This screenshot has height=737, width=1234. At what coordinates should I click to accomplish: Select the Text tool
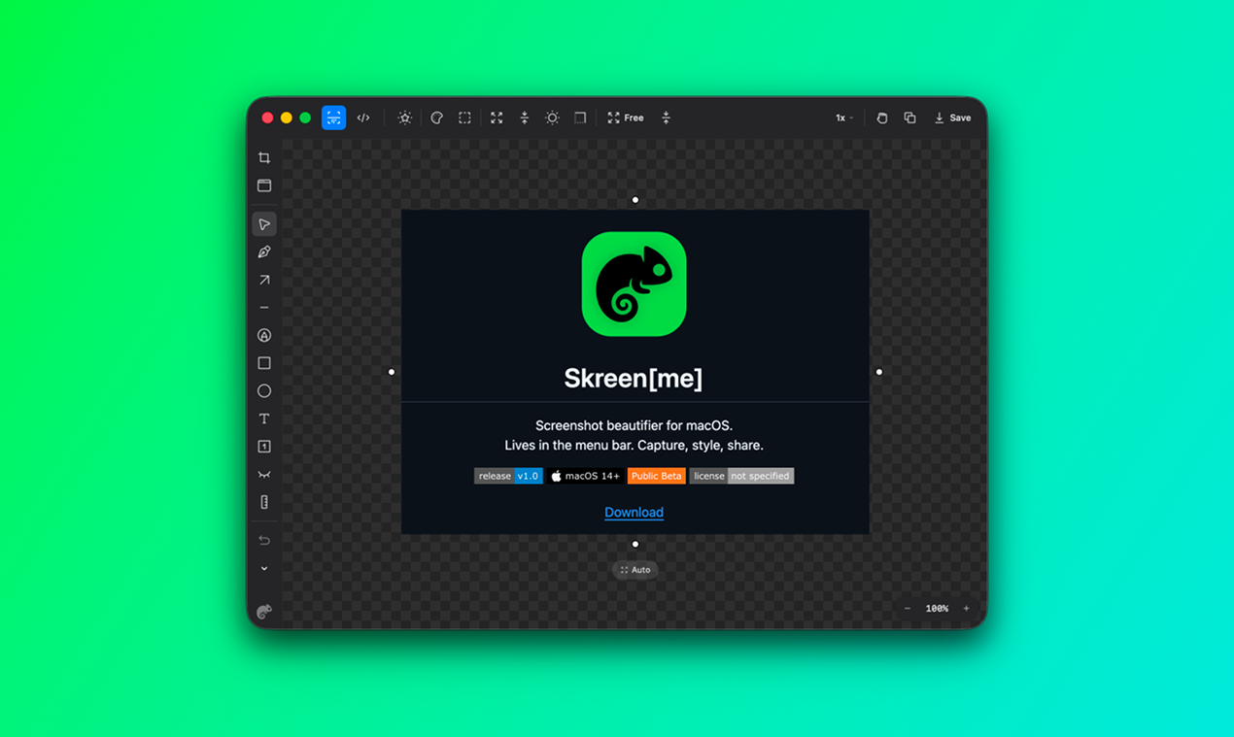264,418
